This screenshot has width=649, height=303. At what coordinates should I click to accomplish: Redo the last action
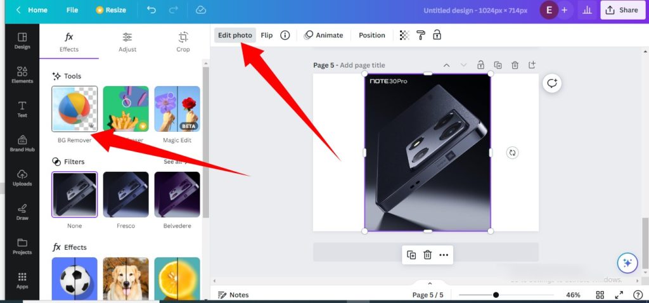pyautogui.click(x=175, y=10)
